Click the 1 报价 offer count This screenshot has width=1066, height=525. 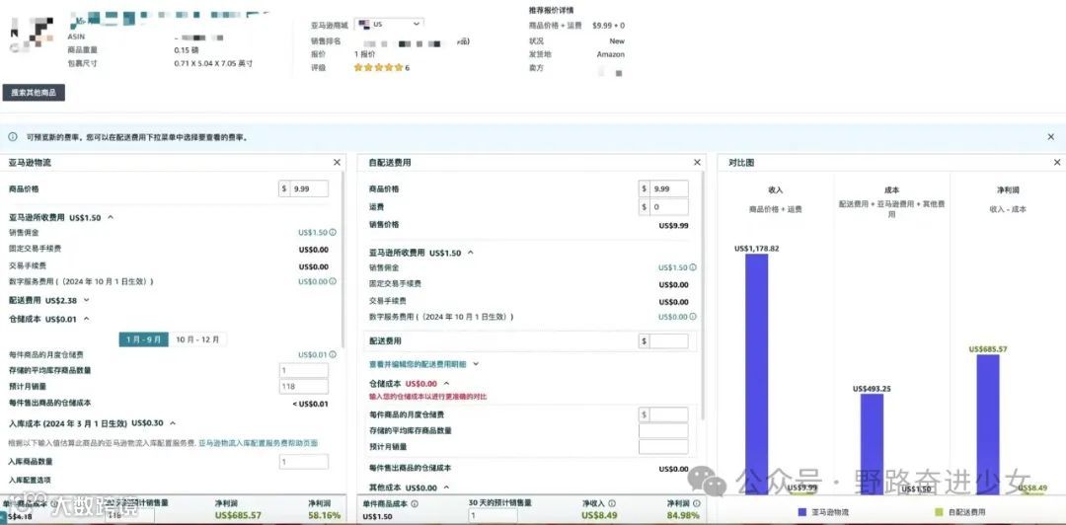[x=364, y=53]
